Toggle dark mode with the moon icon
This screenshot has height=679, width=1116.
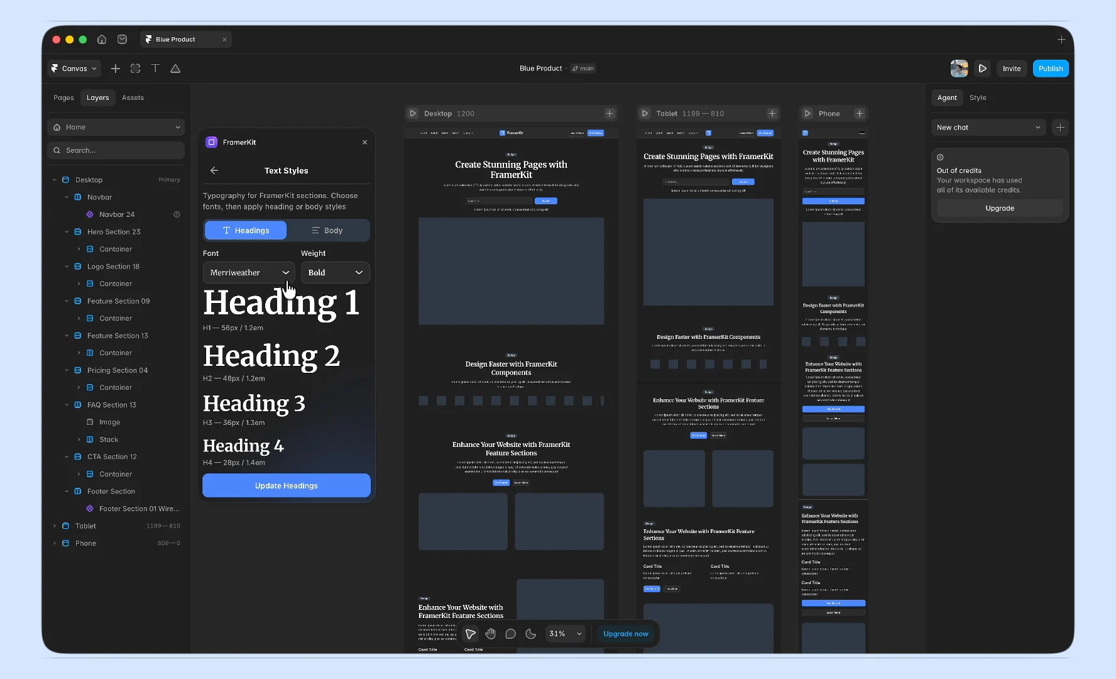point(531,634)
